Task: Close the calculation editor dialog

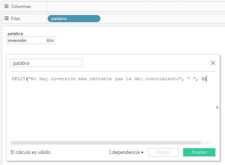Action: click(x=213, y=63)
